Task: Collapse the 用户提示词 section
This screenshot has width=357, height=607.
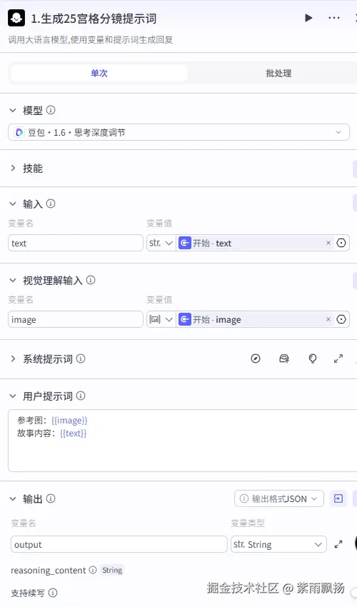Action: pyautogui.click(x=13, y=396)
